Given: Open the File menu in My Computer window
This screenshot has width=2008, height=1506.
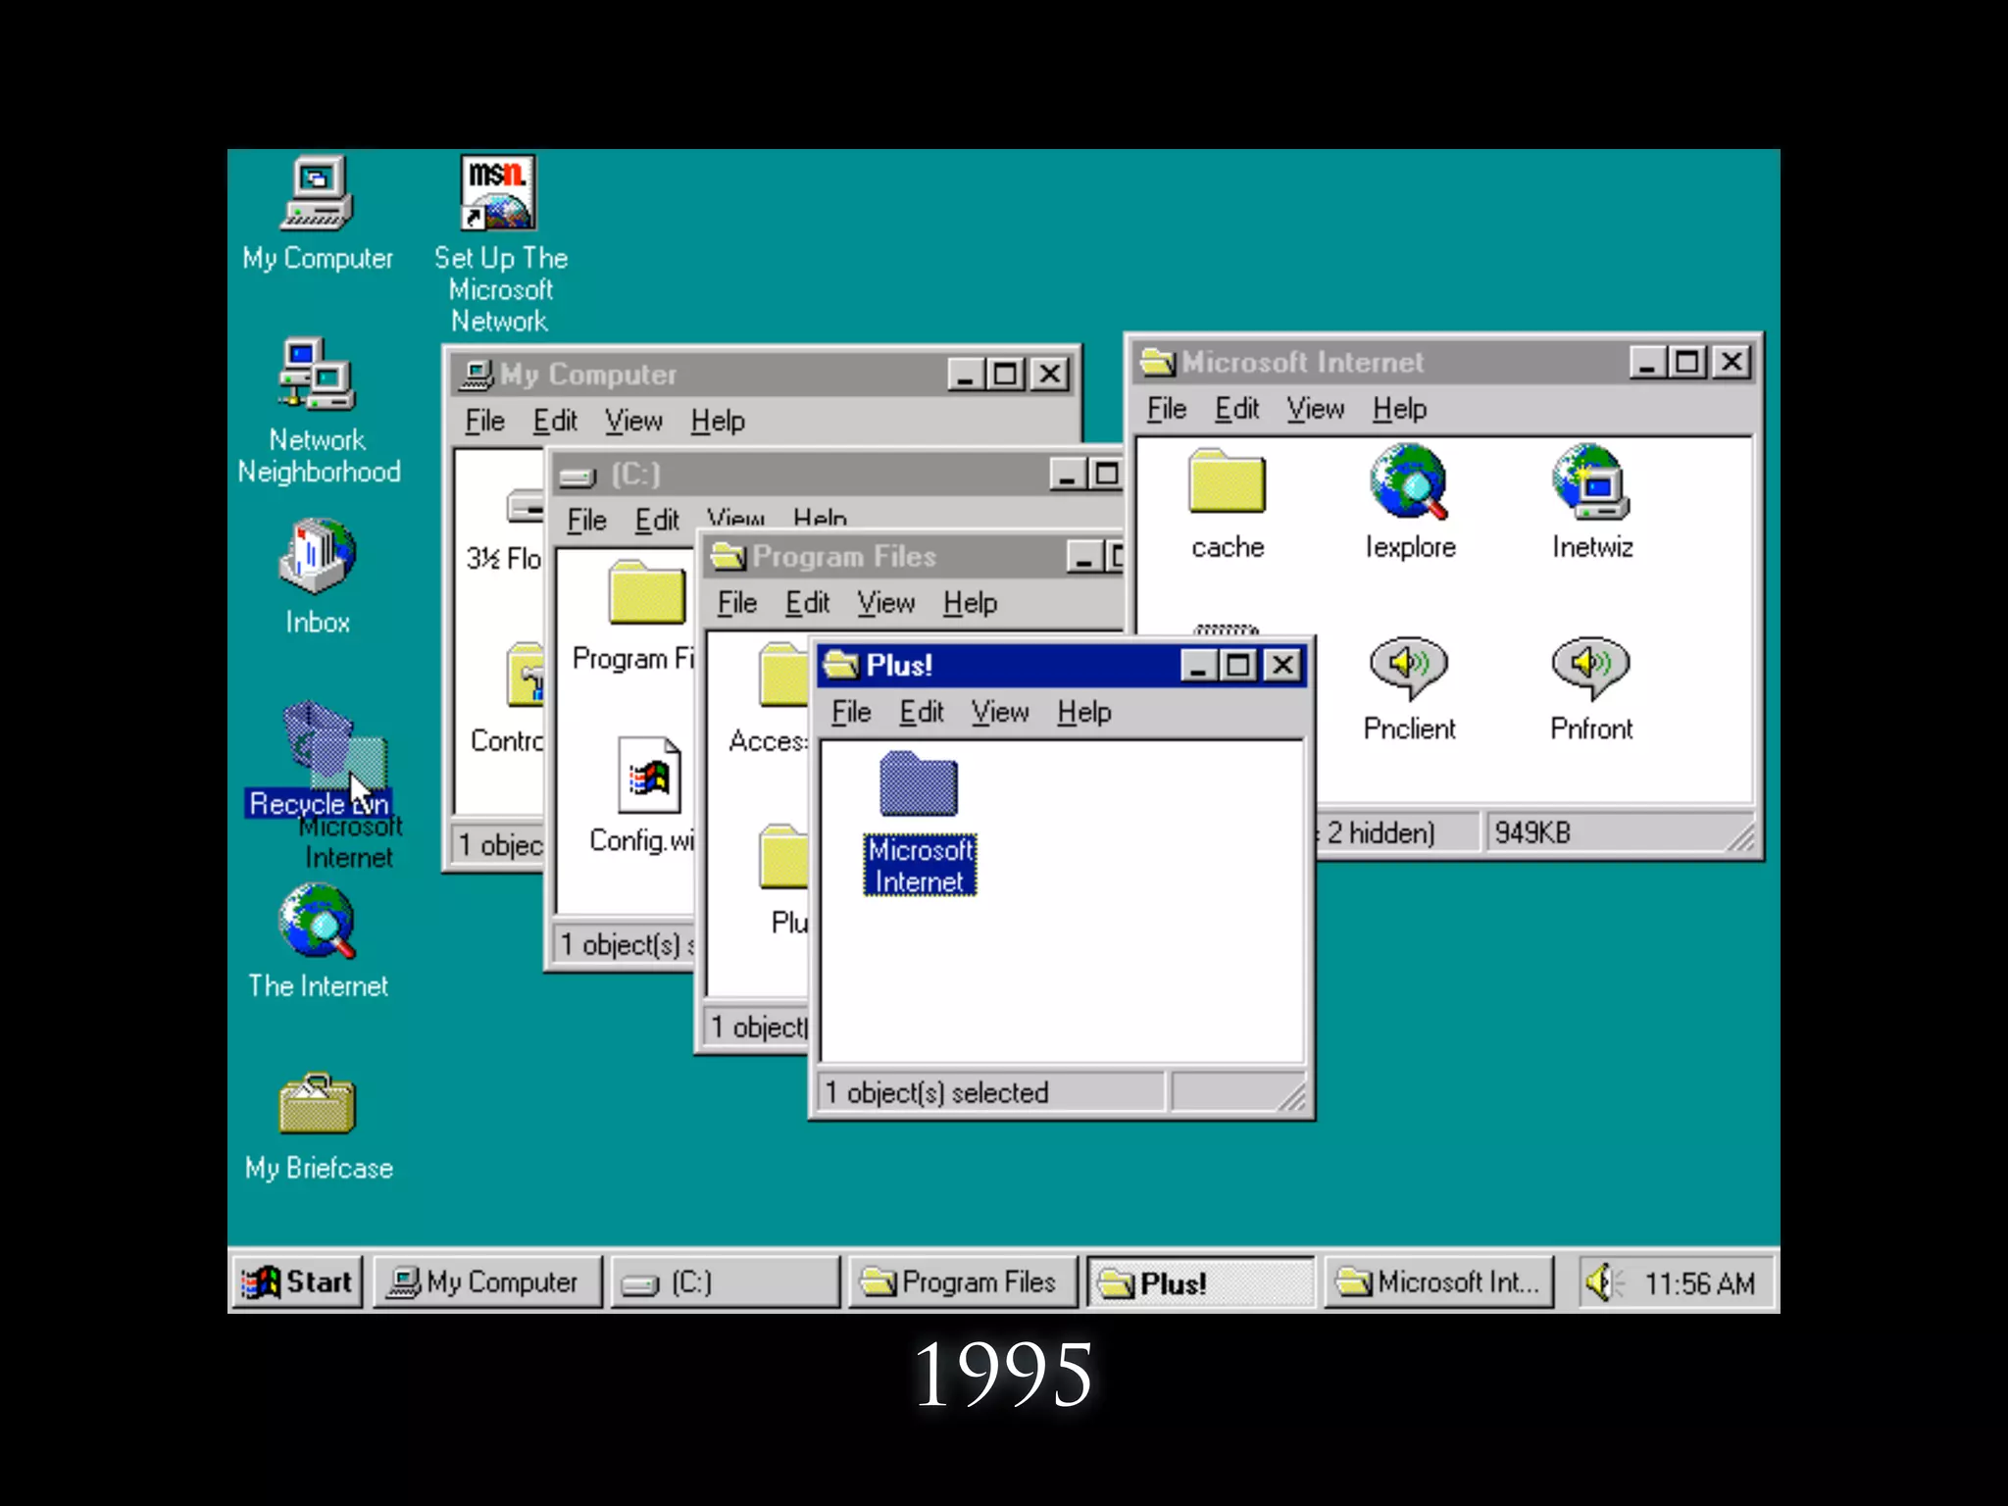Looking at the screenshot, I should (x=484, y=421).
